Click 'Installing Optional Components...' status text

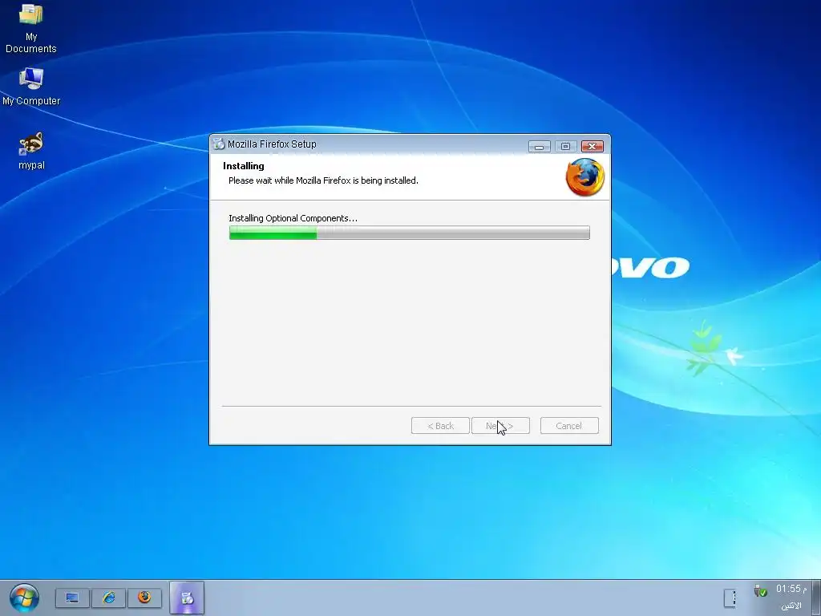point(293,218)
